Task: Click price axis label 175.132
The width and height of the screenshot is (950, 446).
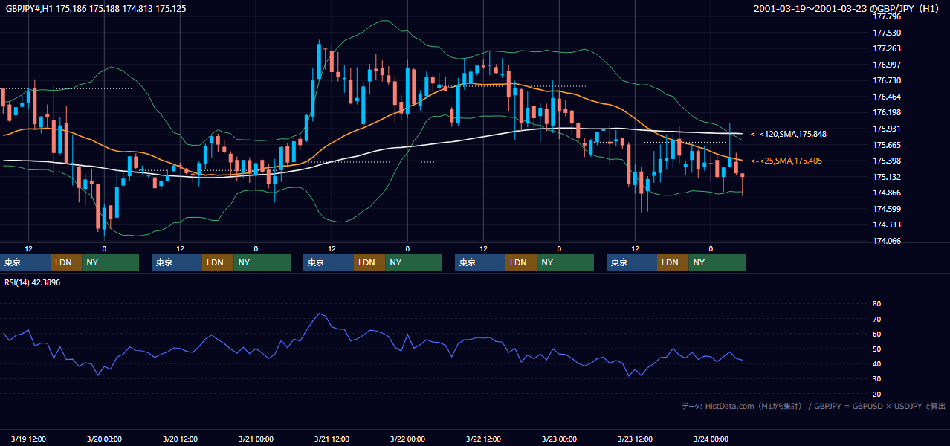Action: point(887,177)
